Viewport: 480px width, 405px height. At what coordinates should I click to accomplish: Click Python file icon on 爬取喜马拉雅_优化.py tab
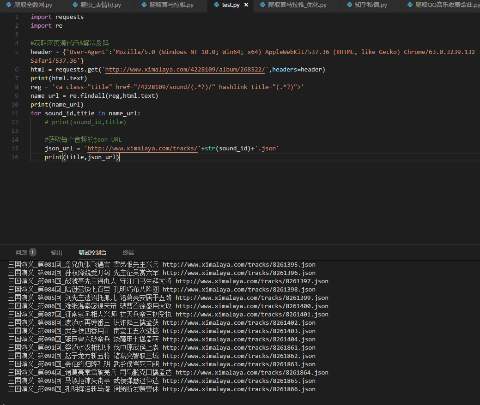pyautogui.click(x=263, y=5)
